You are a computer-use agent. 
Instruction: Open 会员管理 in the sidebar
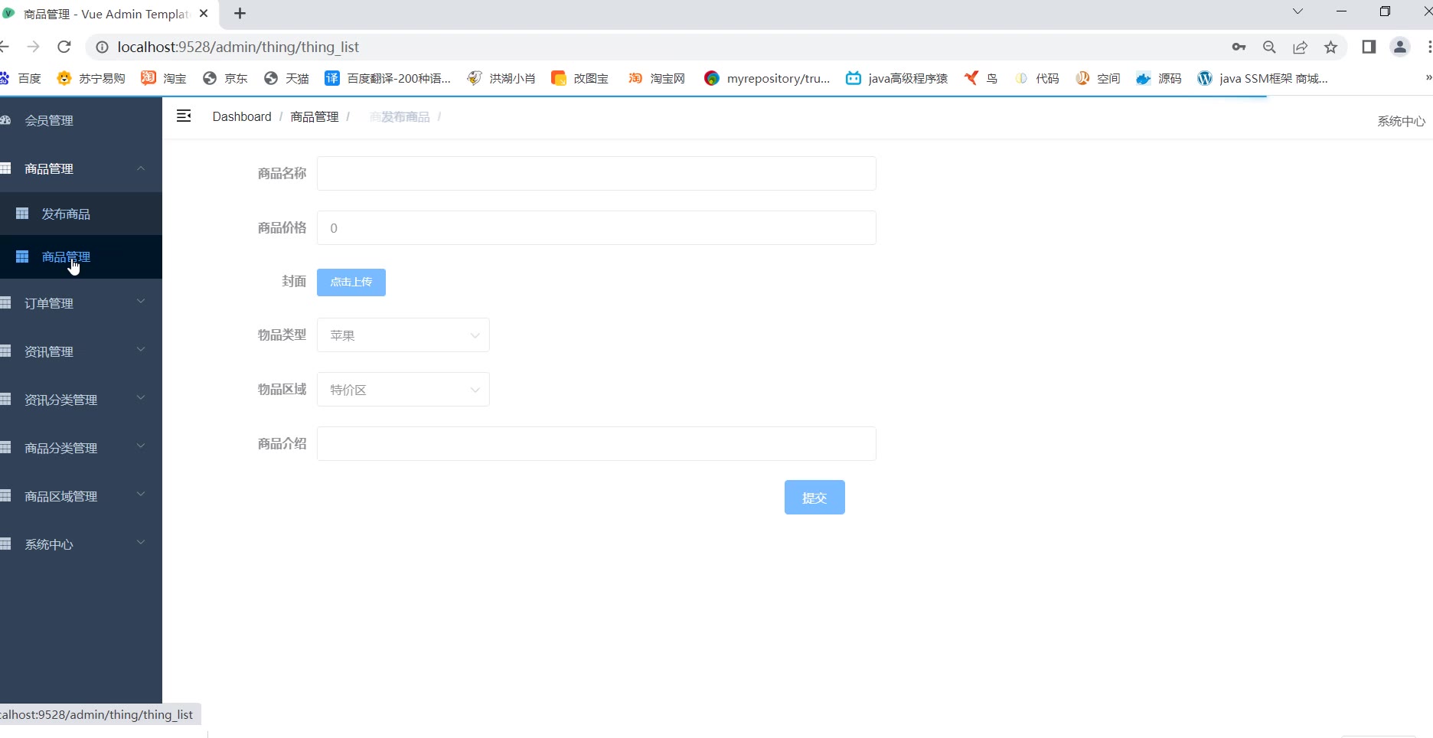pyautogui.click(x=81, y=120)
